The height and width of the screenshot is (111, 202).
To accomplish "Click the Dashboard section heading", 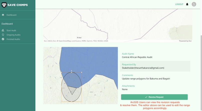I will [x=7, y=24].
